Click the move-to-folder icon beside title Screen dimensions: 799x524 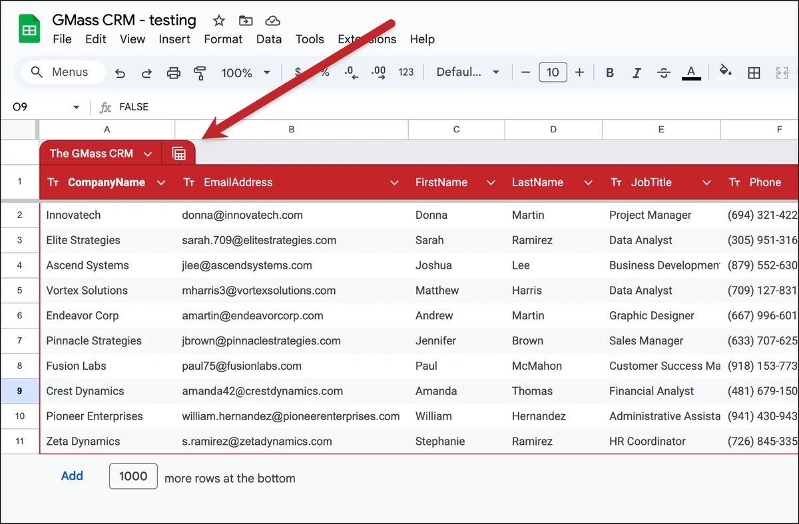tap(246, 20)
